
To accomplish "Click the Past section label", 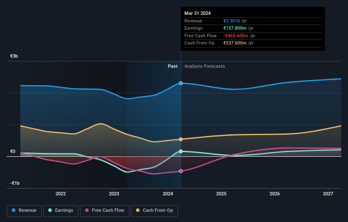I will [173, 66].
